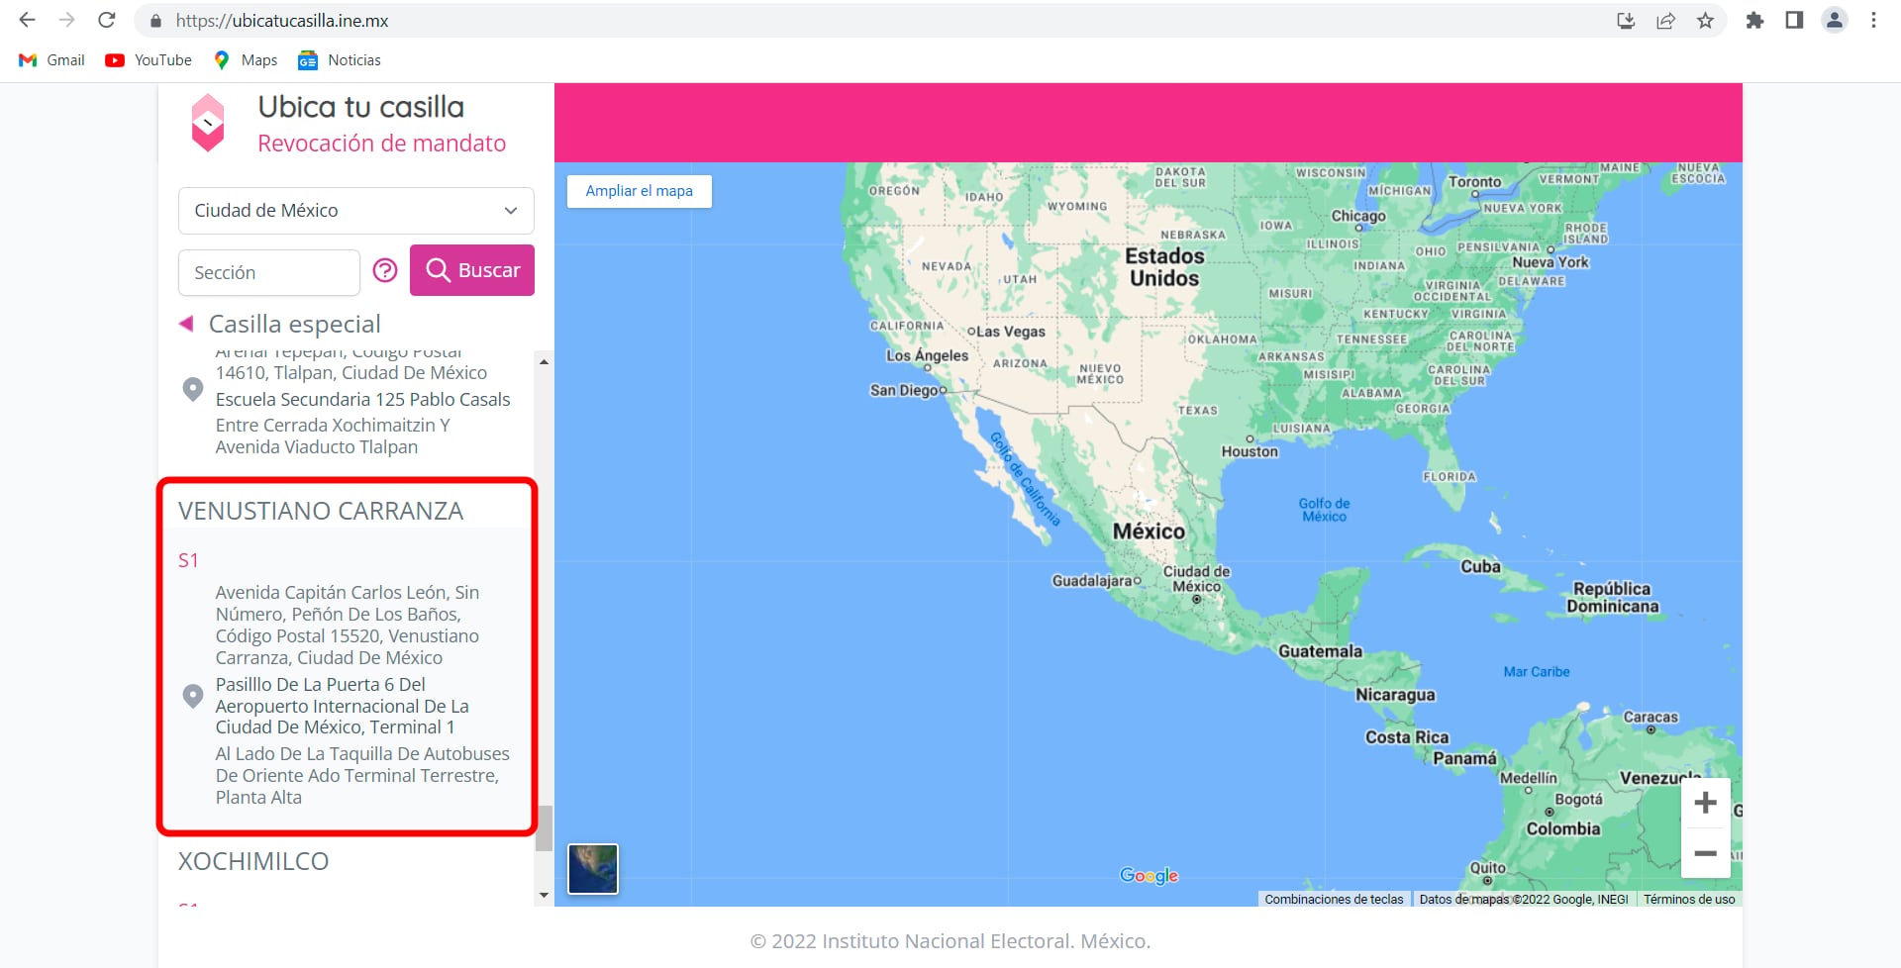Click the section help question mark icon
The width and height of the screenshot is (1901, 968).
tap(385, 270)
